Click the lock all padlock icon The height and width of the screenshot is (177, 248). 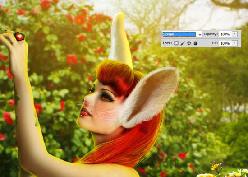click(195, 43)
